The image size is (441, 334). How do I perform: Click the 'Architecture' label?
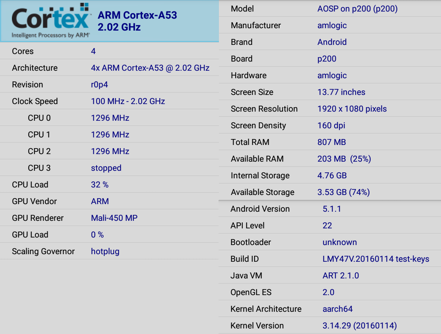(35, 68)
